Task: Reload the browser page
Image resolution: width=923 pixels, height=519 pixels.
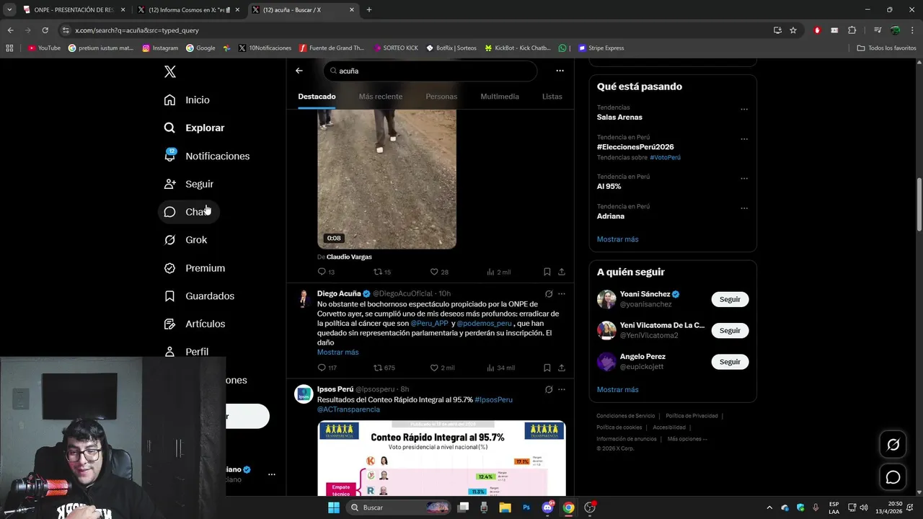Action: pyautogui.click(x=45, y=30)
